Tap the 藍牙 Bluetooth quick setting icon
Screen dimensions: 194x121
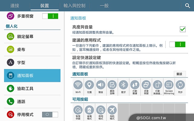click(123, 85)
